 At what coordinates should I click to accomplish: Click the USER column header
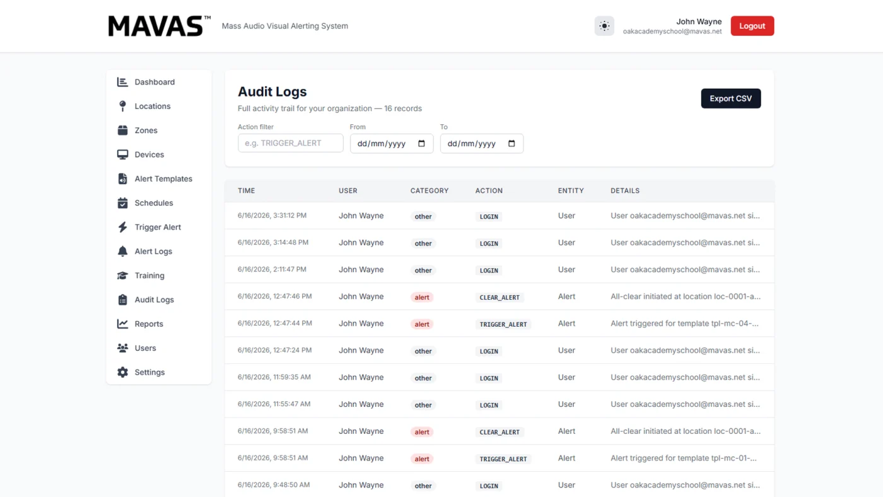pyautogui.click(x=348, y=190)
